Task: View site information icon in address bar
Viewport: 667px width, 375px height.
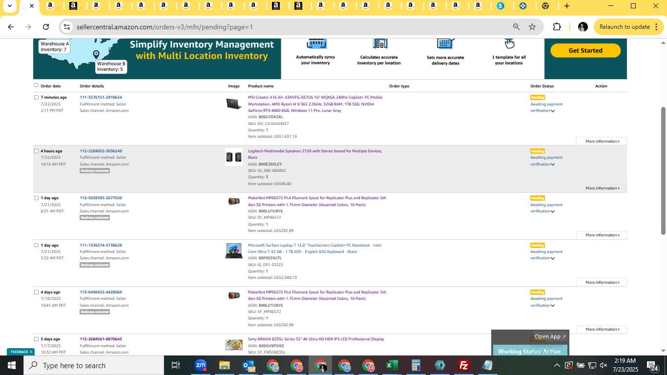Action: (67, 27)
